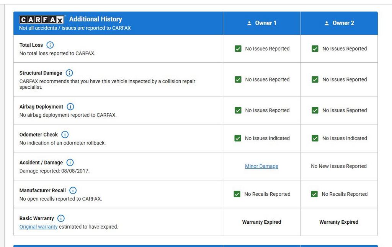The image size is (392, 247).
Task: Click the Odometer Check row label
Action: pyautogui.click(x=39, y=135)
